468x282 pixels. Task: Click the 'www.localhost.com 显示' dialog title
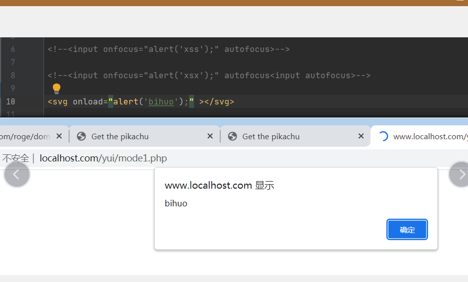click(219, 186)
